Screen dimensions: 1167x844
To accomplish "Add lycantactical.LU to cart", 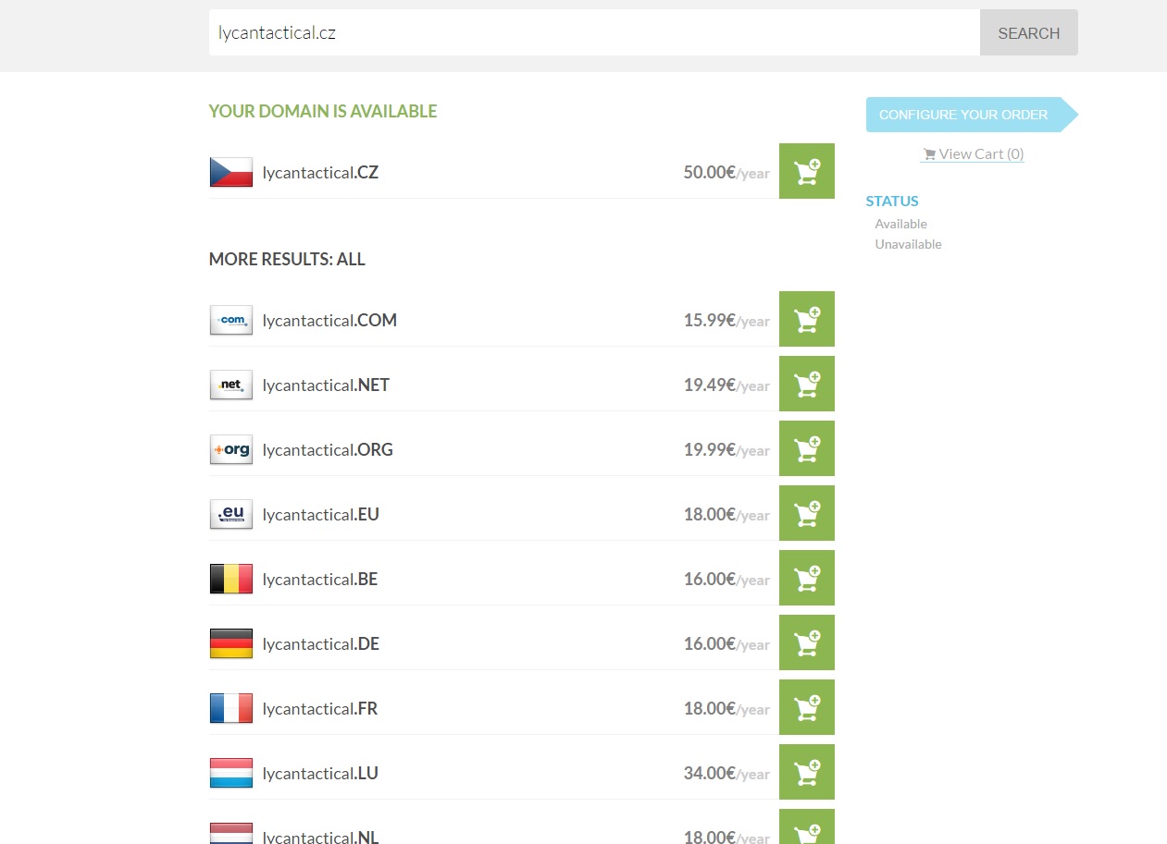I will 807,772.
